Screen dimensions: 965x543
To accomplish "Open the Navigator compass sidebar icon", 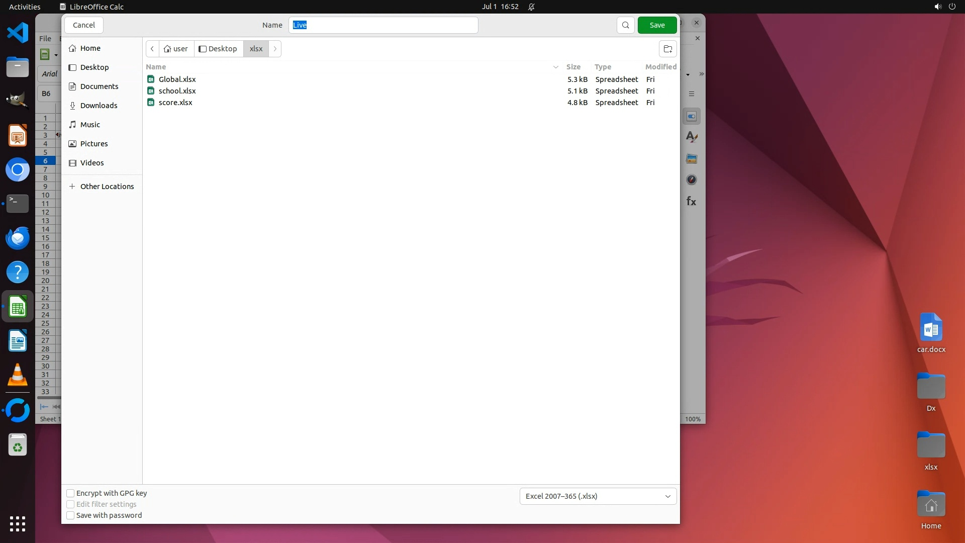I will point(692,179).
